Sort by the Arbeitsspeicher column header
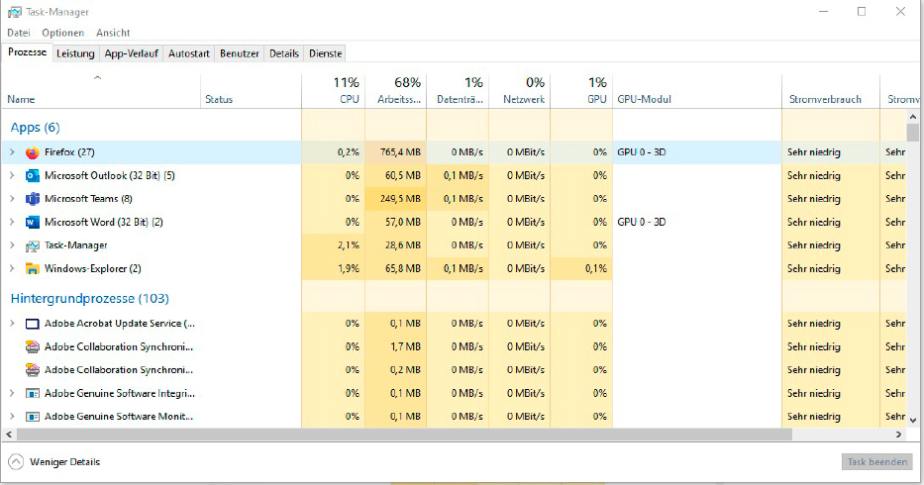This screenshot has height=485, width=924. pyautogui.click(x=398, y=100)
